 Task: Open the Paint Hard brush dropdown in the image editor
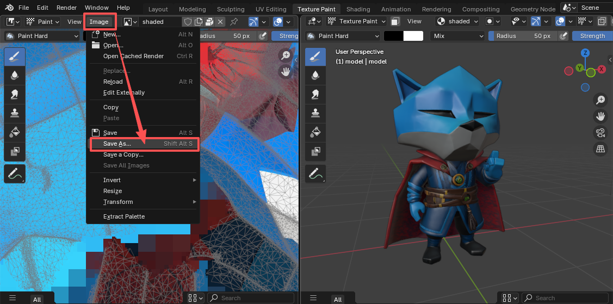pos(42,36)
